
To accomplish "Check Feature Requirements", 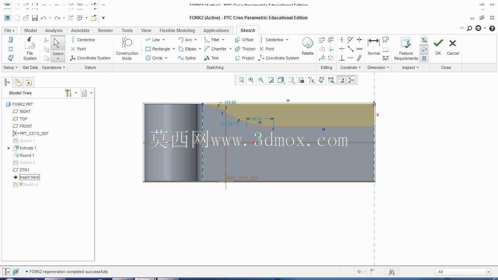I will (406, 48).
